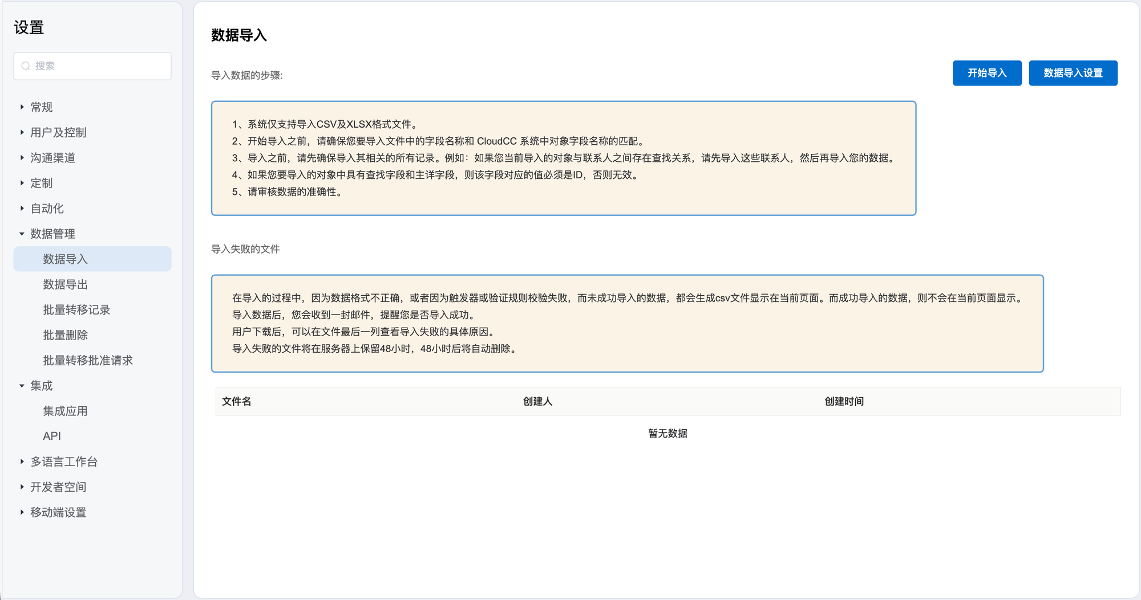Go to 批量转移记录
Screen dimensions: 1141x600
(76, 310)
